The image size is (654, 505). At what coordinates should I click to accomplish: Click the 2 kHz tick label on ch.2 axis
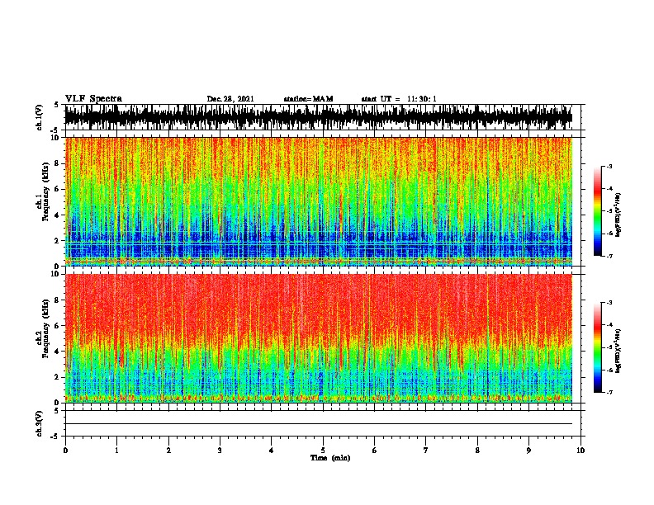pos(59,377)
